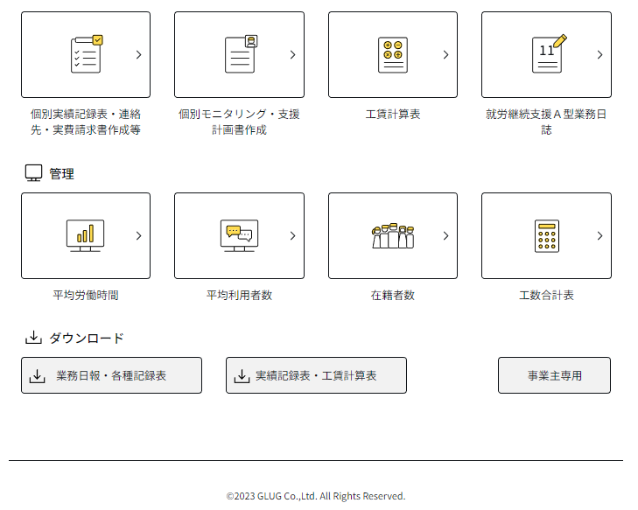638x510 pixels.
Task: Open 就労継続支援A型業務日誌 text label
Action: (546, 122)
